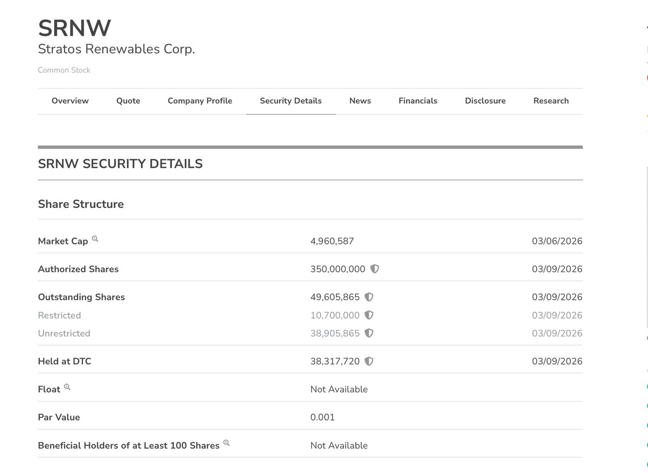
Task: Click the Beneficial Holders Not Available text
Action: [x=339, y=445]
